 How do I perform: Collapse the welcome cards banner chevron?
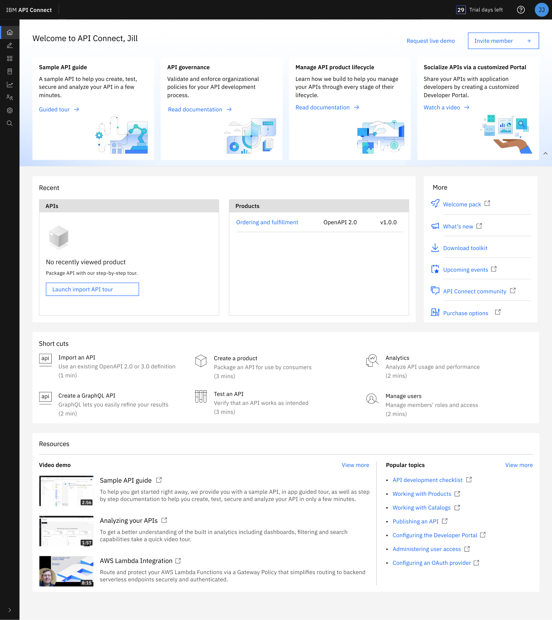[x=545, y=154]
